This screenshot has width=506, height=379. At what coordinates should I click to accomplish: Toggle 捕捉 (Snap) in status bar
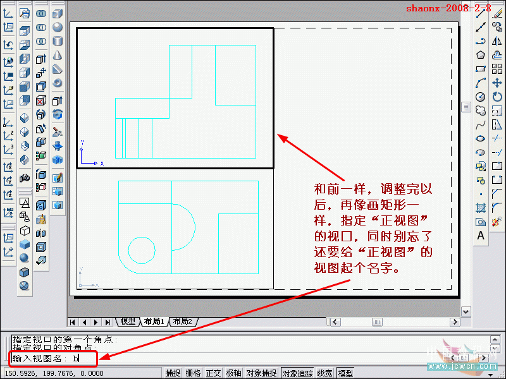click(x=173, y=373)
